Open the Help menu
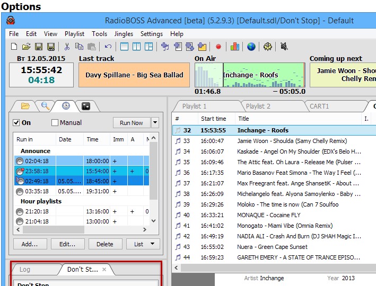This screenshot has width=376, height=286. (177, 34)
